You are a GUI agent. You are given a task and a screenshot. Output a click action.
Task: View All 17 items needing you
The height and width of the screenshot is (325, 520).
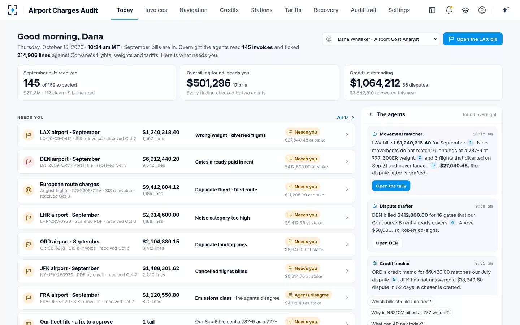(x=346, y=117)
